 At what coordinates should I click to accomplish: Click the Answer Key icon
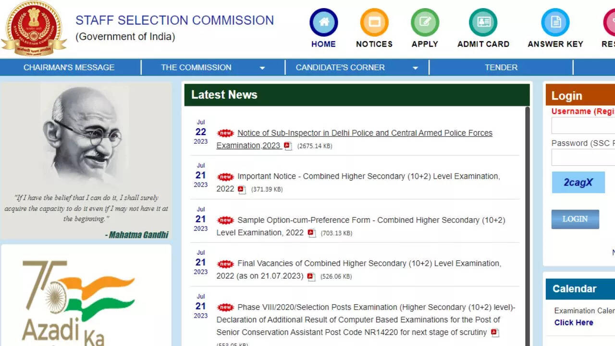pos(555,23)
